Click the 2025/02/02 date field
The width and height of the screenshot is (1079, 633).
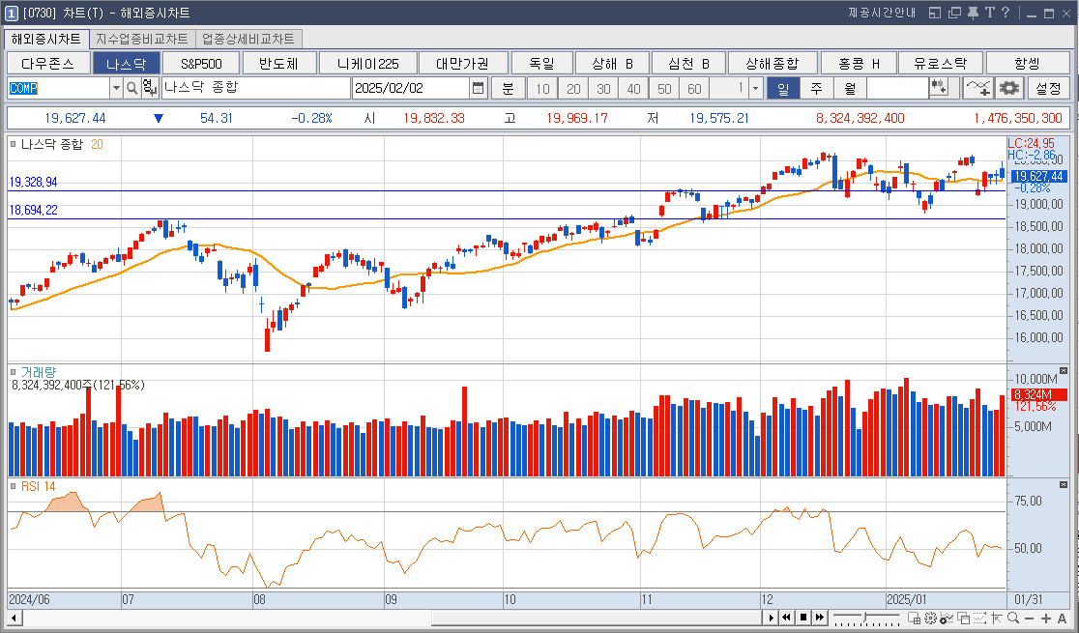pyautogui.click(x=411, y=88)
